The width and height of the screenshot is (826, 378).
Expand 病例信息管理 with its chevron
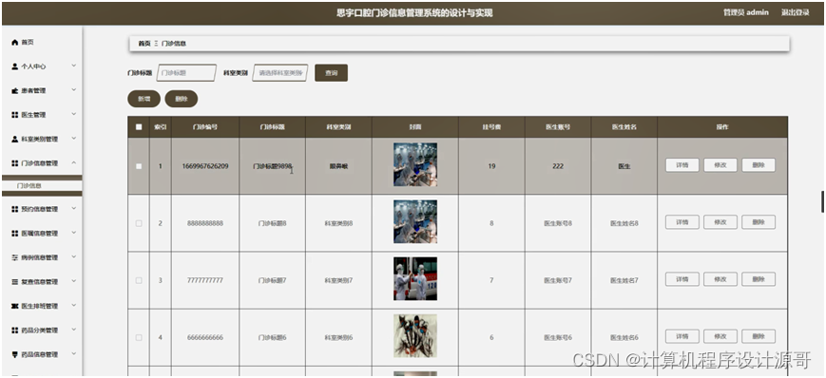pyautogui.click(x=74, y=257)
